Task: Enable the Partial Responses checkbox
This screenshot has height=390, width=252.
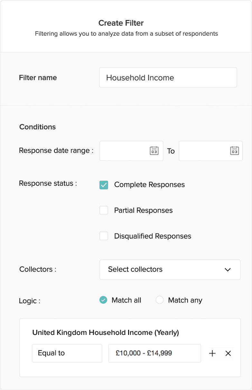Action: point(104,210)
